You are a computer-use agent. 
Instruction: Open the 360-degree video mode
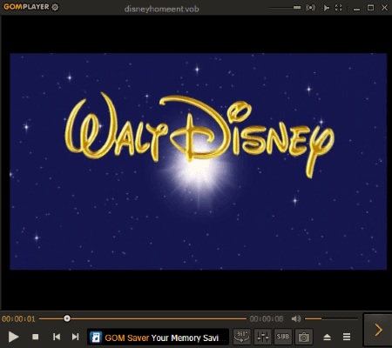click(x=242, y=337)
